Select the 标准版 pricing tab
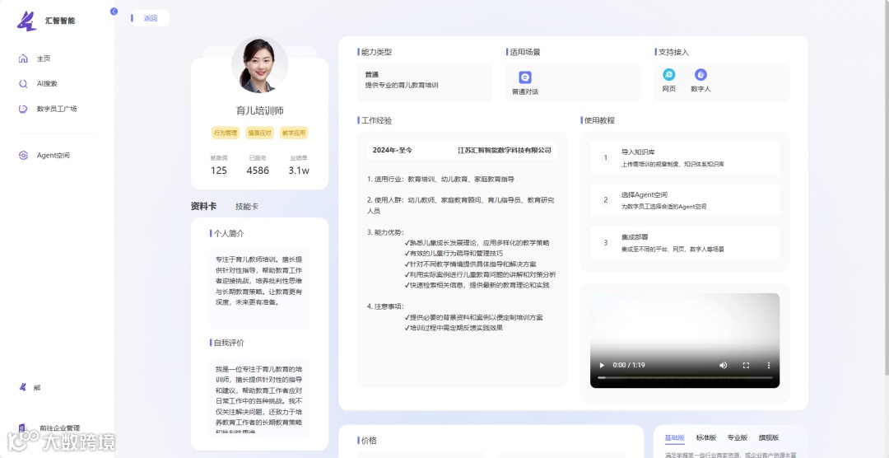 coord(706,437)
